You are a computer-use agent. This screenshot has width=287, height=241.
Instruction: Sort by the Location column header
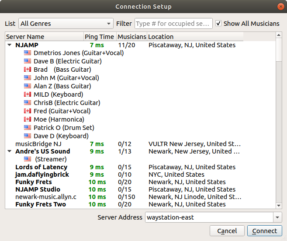tap(194, 37)
